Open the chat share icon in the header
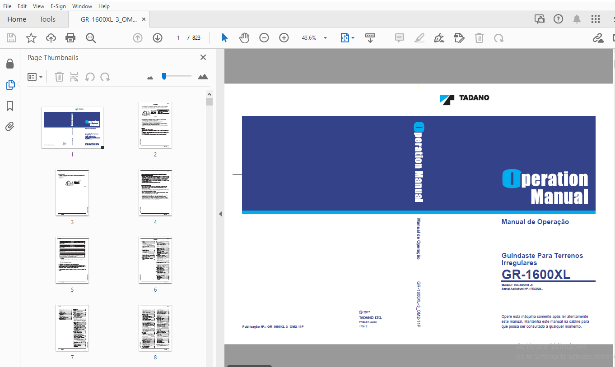615x367 pixels. coord(540,19)
